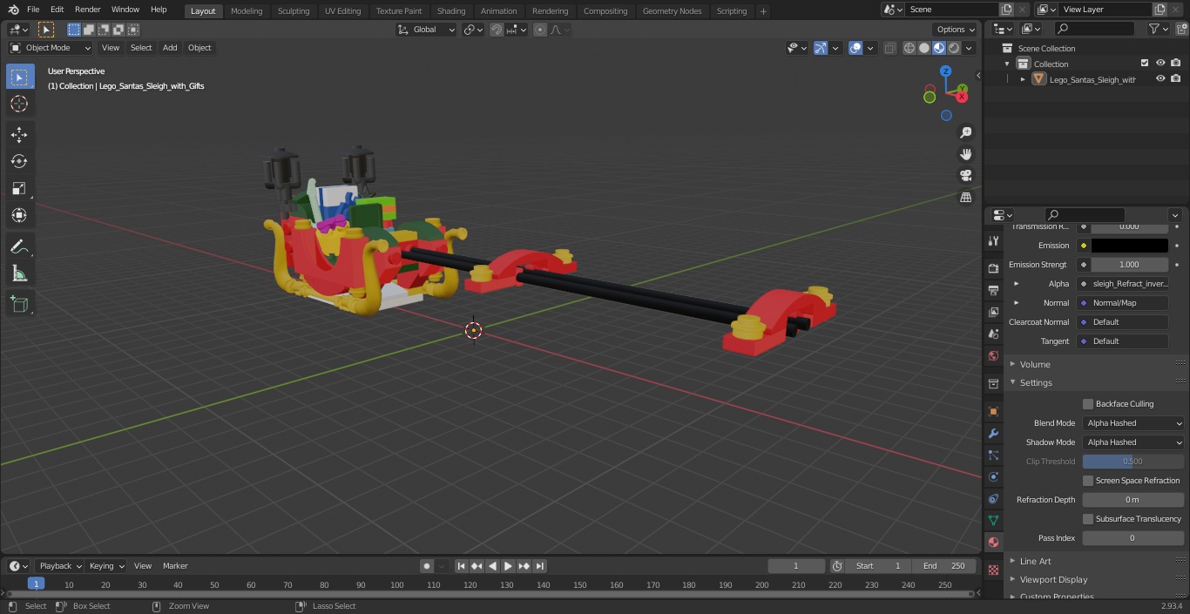The width and height of the screenshot is (1190, 614).
Task: Activate the Transform tool
Action: 19,215
